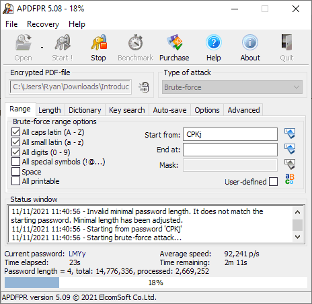Click the icon beside Mask field

point(290,164)
